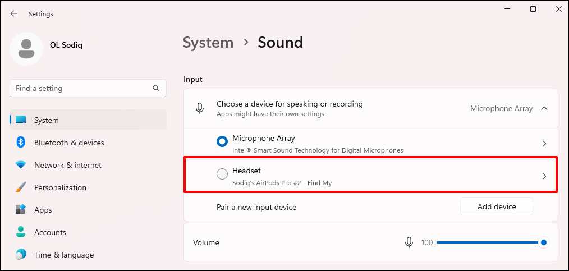Click the search magnifier icon
Image resolution: width=569 pixels, height=271 pixels.
pos(156,89)
